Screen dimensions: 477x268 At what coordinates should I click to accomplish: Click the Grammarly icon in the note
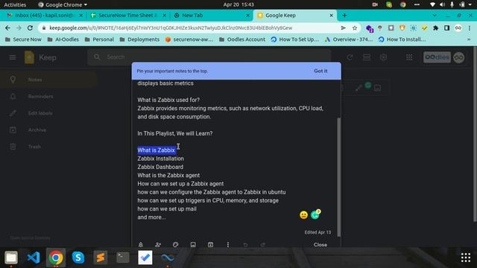point(315,215)
